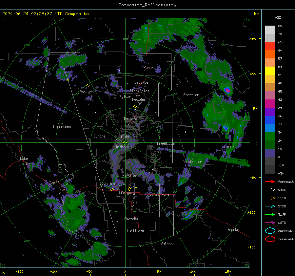Click the yellow diamond marker below RedDeer
Image resolution: width=295 pixels, height=276 pixels.
pyautogui.click(x=135, y=106)
